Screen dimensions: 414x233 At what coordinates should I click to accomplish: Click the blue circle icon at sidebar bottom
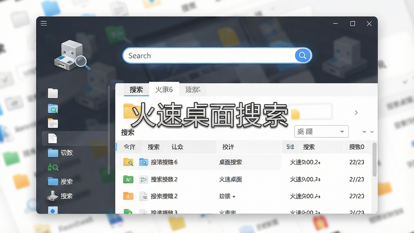click(x=53, y=210)
